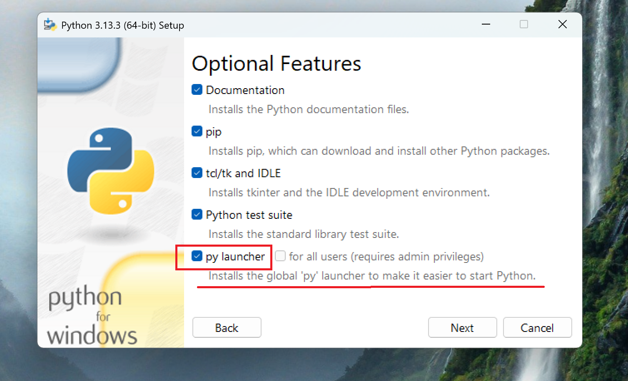Screen dimensions: 628x381
Task: Uncheck the py launcher checkbox
Action: click(197, 256)
